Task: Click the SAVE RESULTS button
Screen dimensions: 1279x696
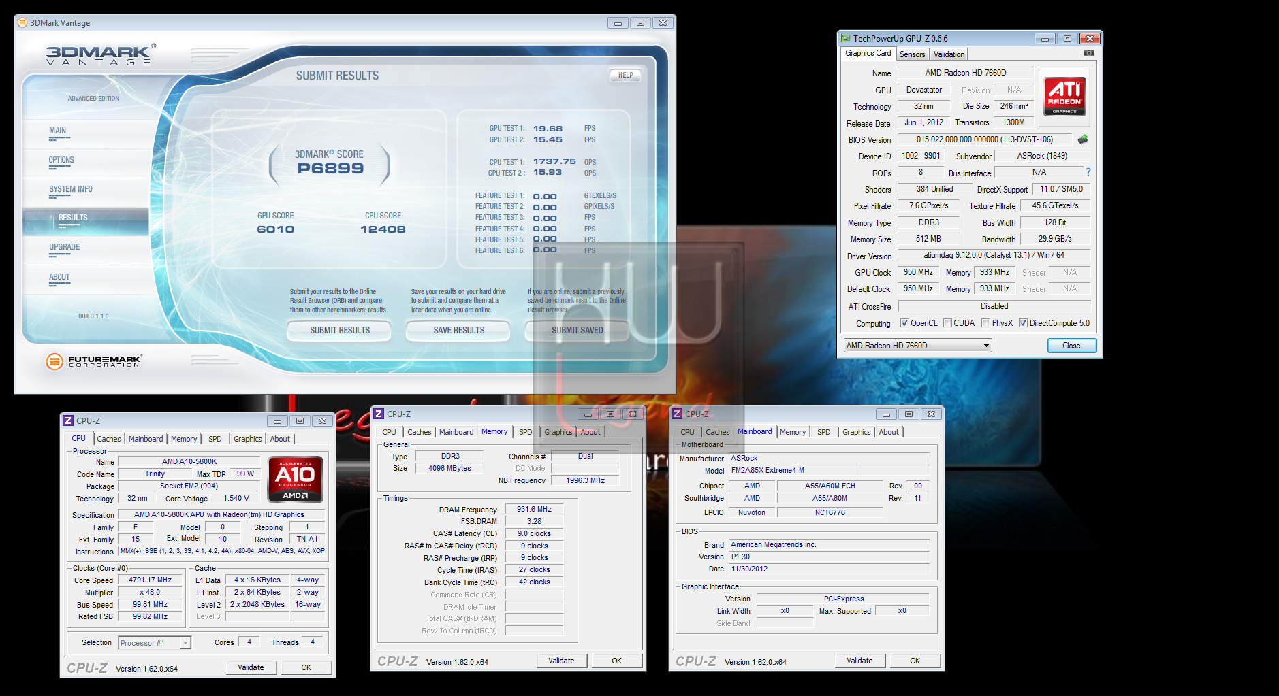Action: 459,330
